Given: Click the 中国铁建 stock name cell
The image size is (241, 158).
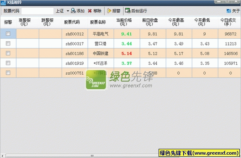Looking at the screenshot, I should point(101,53).
